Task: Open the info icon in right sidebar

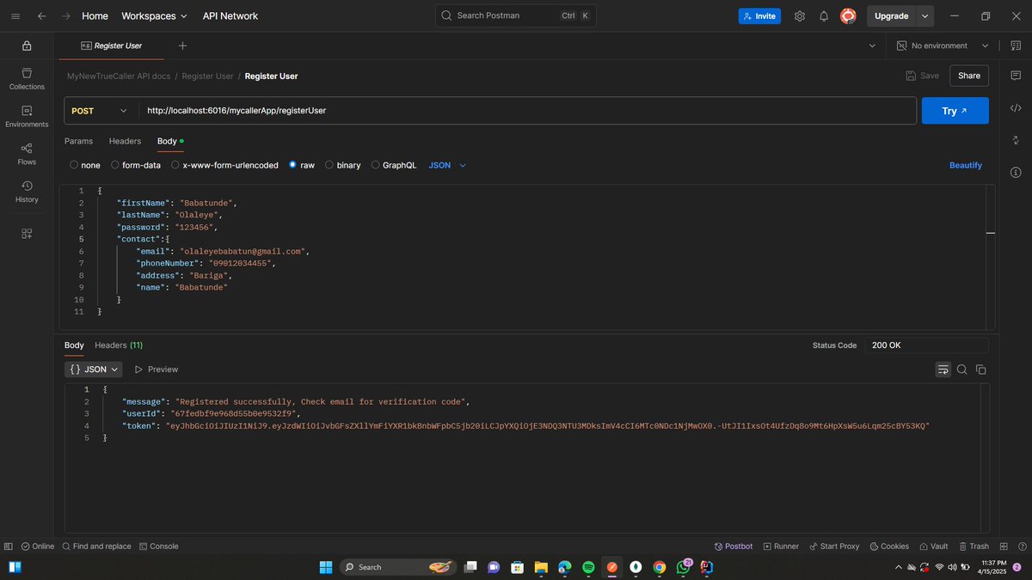Action: point(1016,172)
